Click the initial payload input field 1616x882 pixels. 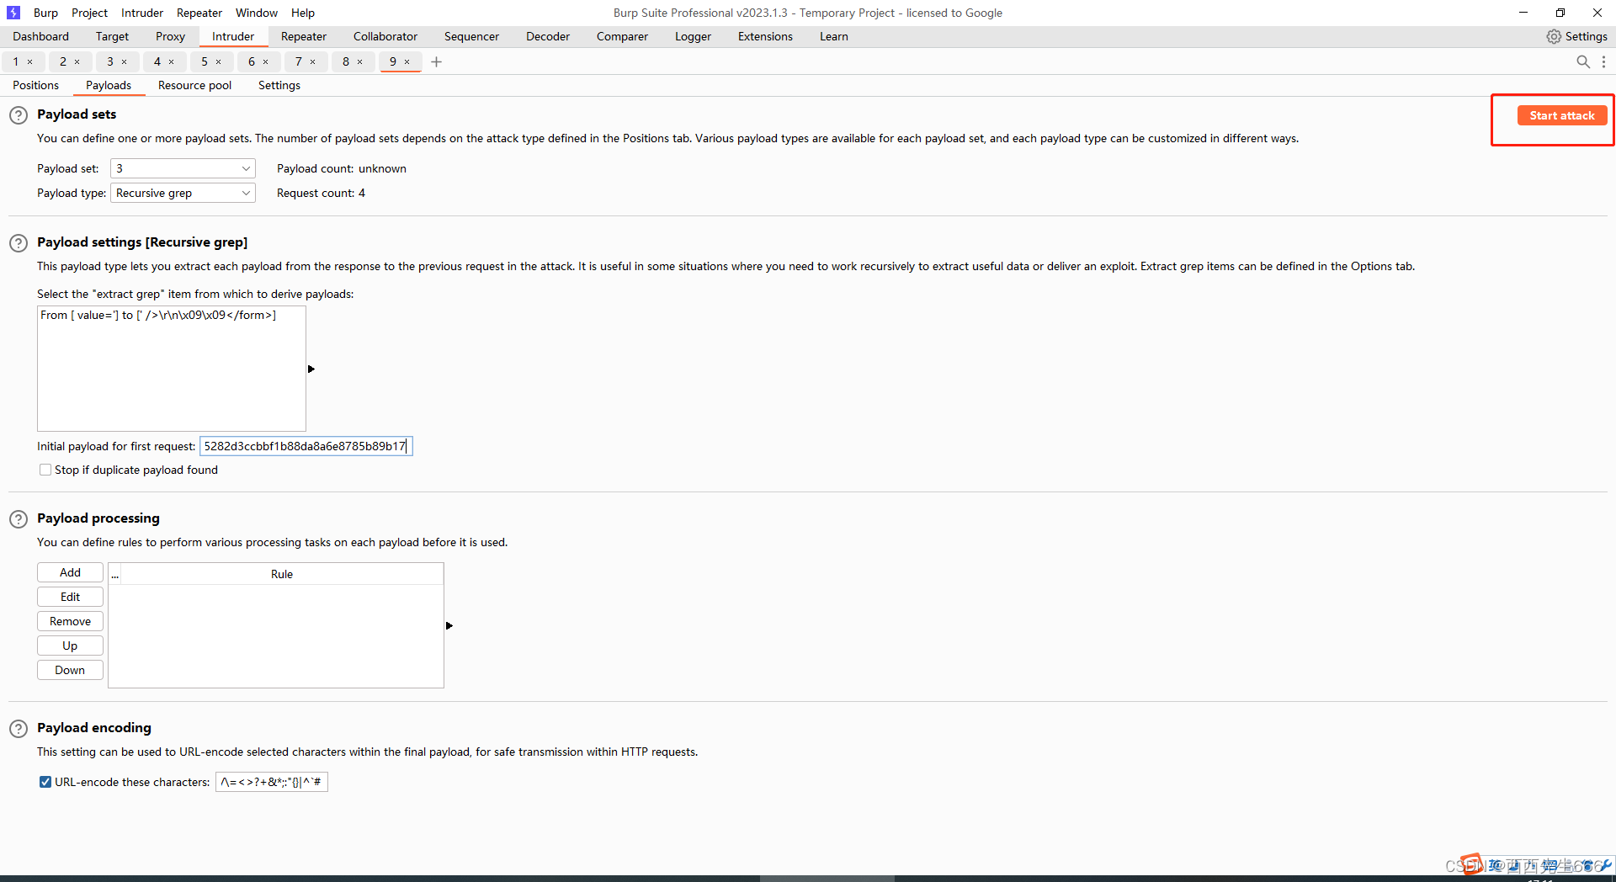[x=306, y=446]
